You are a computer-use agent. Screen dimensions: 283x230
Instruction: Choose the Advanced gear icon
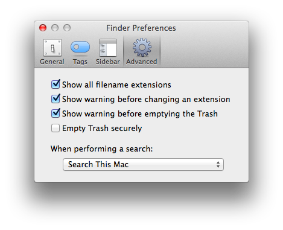coord(142,47)
